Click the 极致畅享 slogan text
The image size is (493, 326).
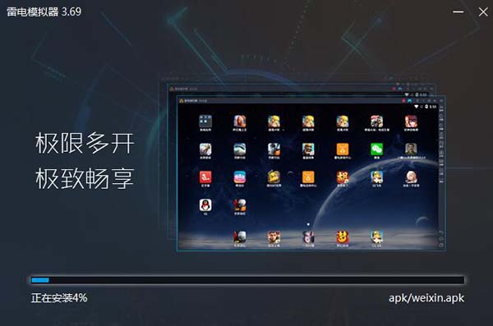(x=85, y=178)
